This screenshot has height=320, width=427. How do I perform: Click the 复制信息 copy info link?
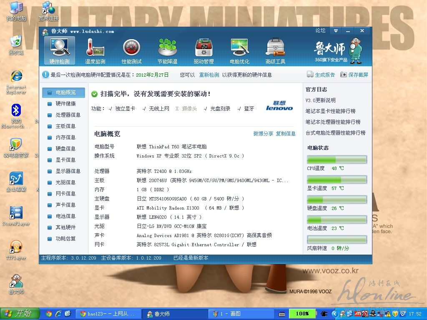(286, 134)
